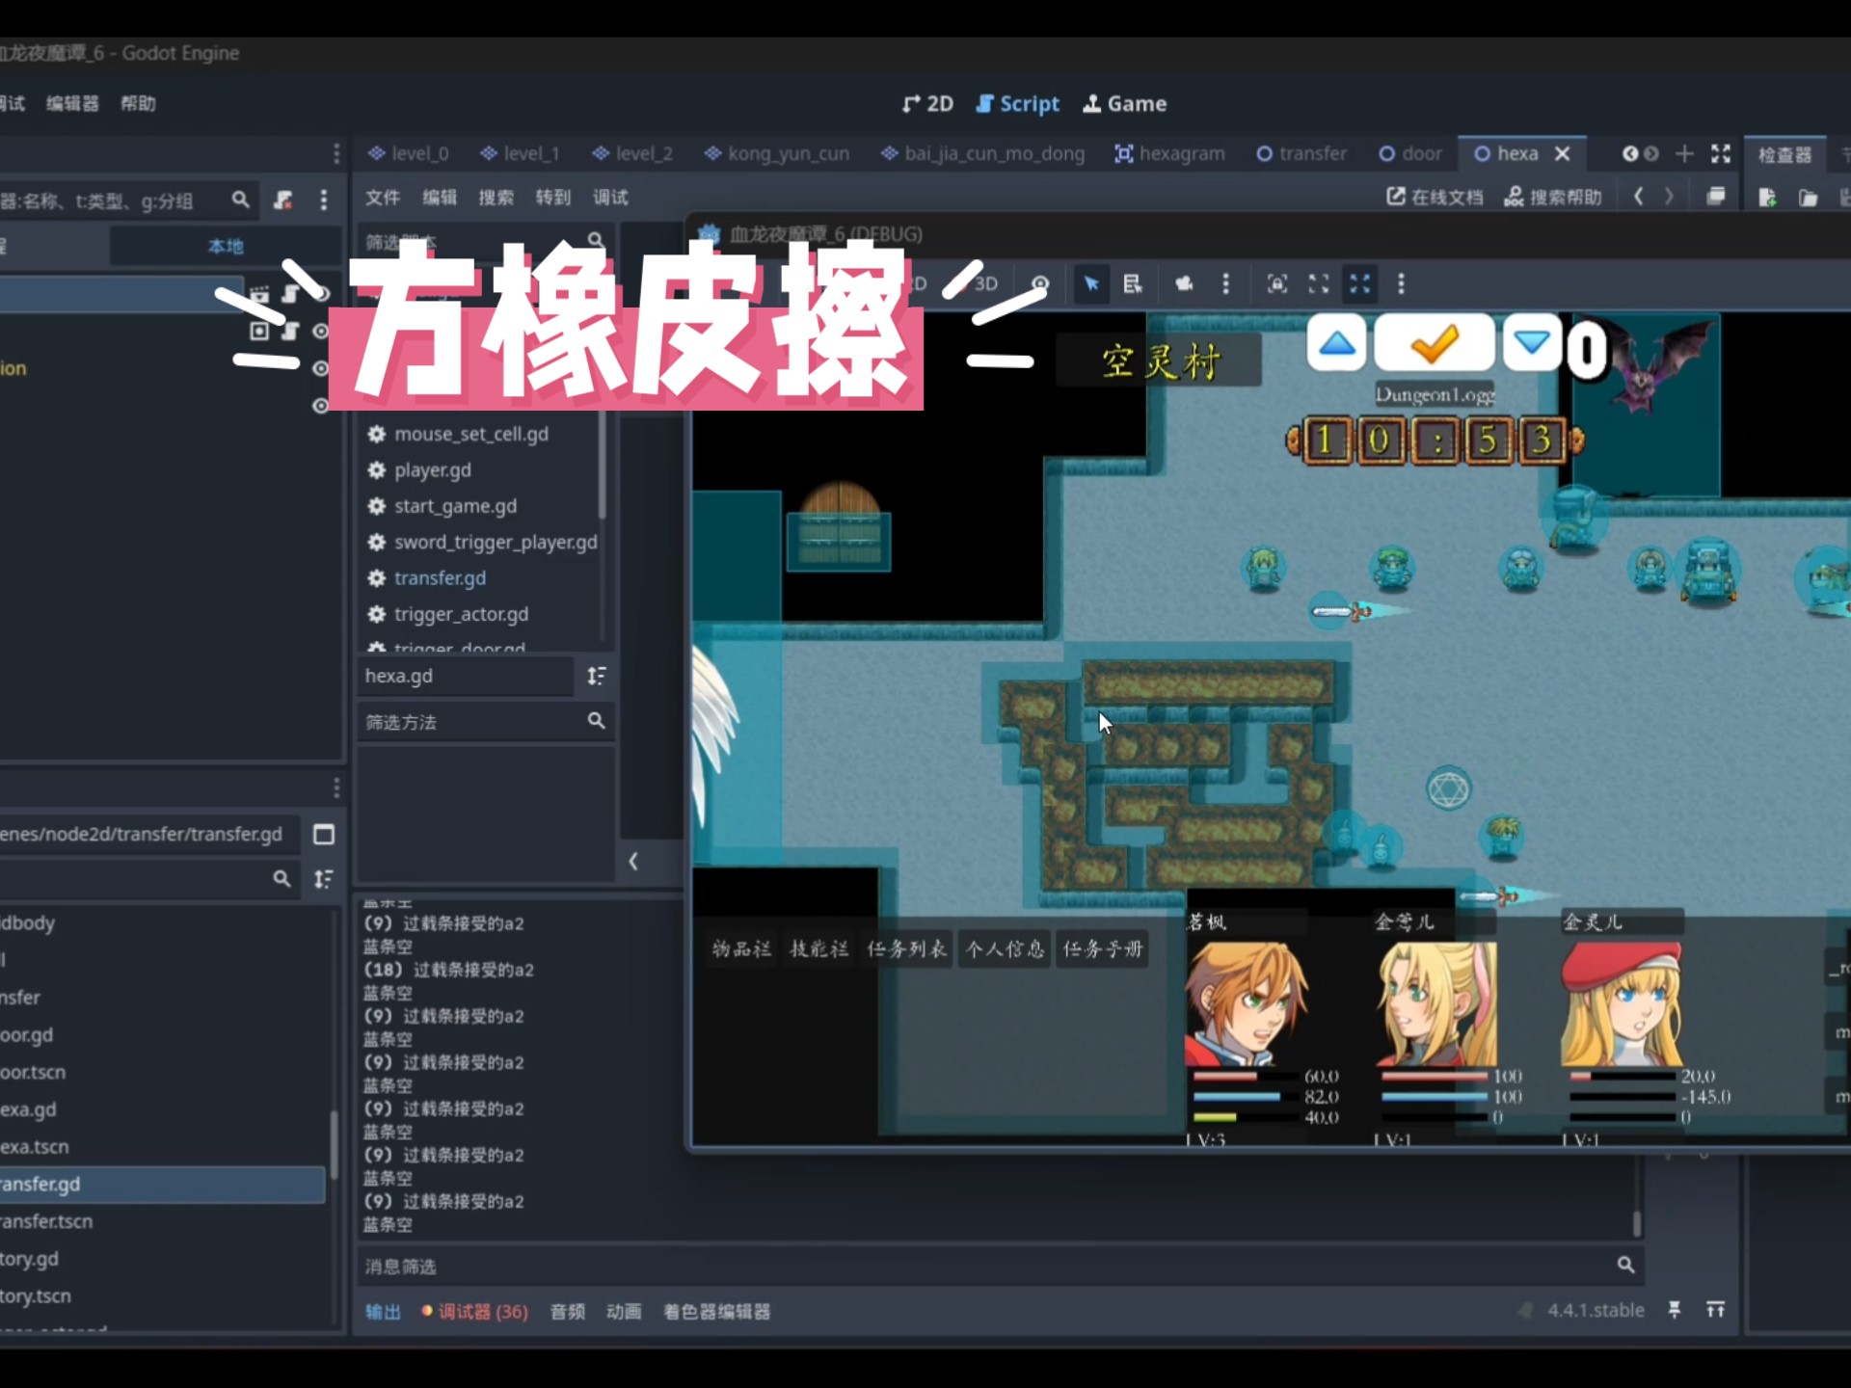Add a new scene tab with plus icon
Viewport: 1851px width, 1388px height.
1684,153
